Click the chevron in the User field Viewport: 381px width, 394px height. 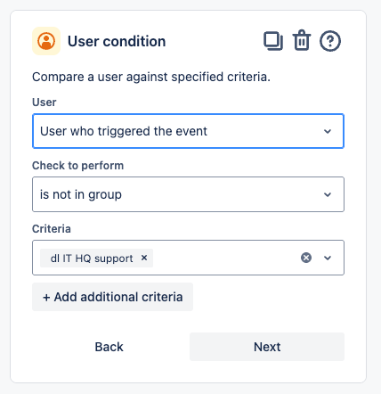328,131
